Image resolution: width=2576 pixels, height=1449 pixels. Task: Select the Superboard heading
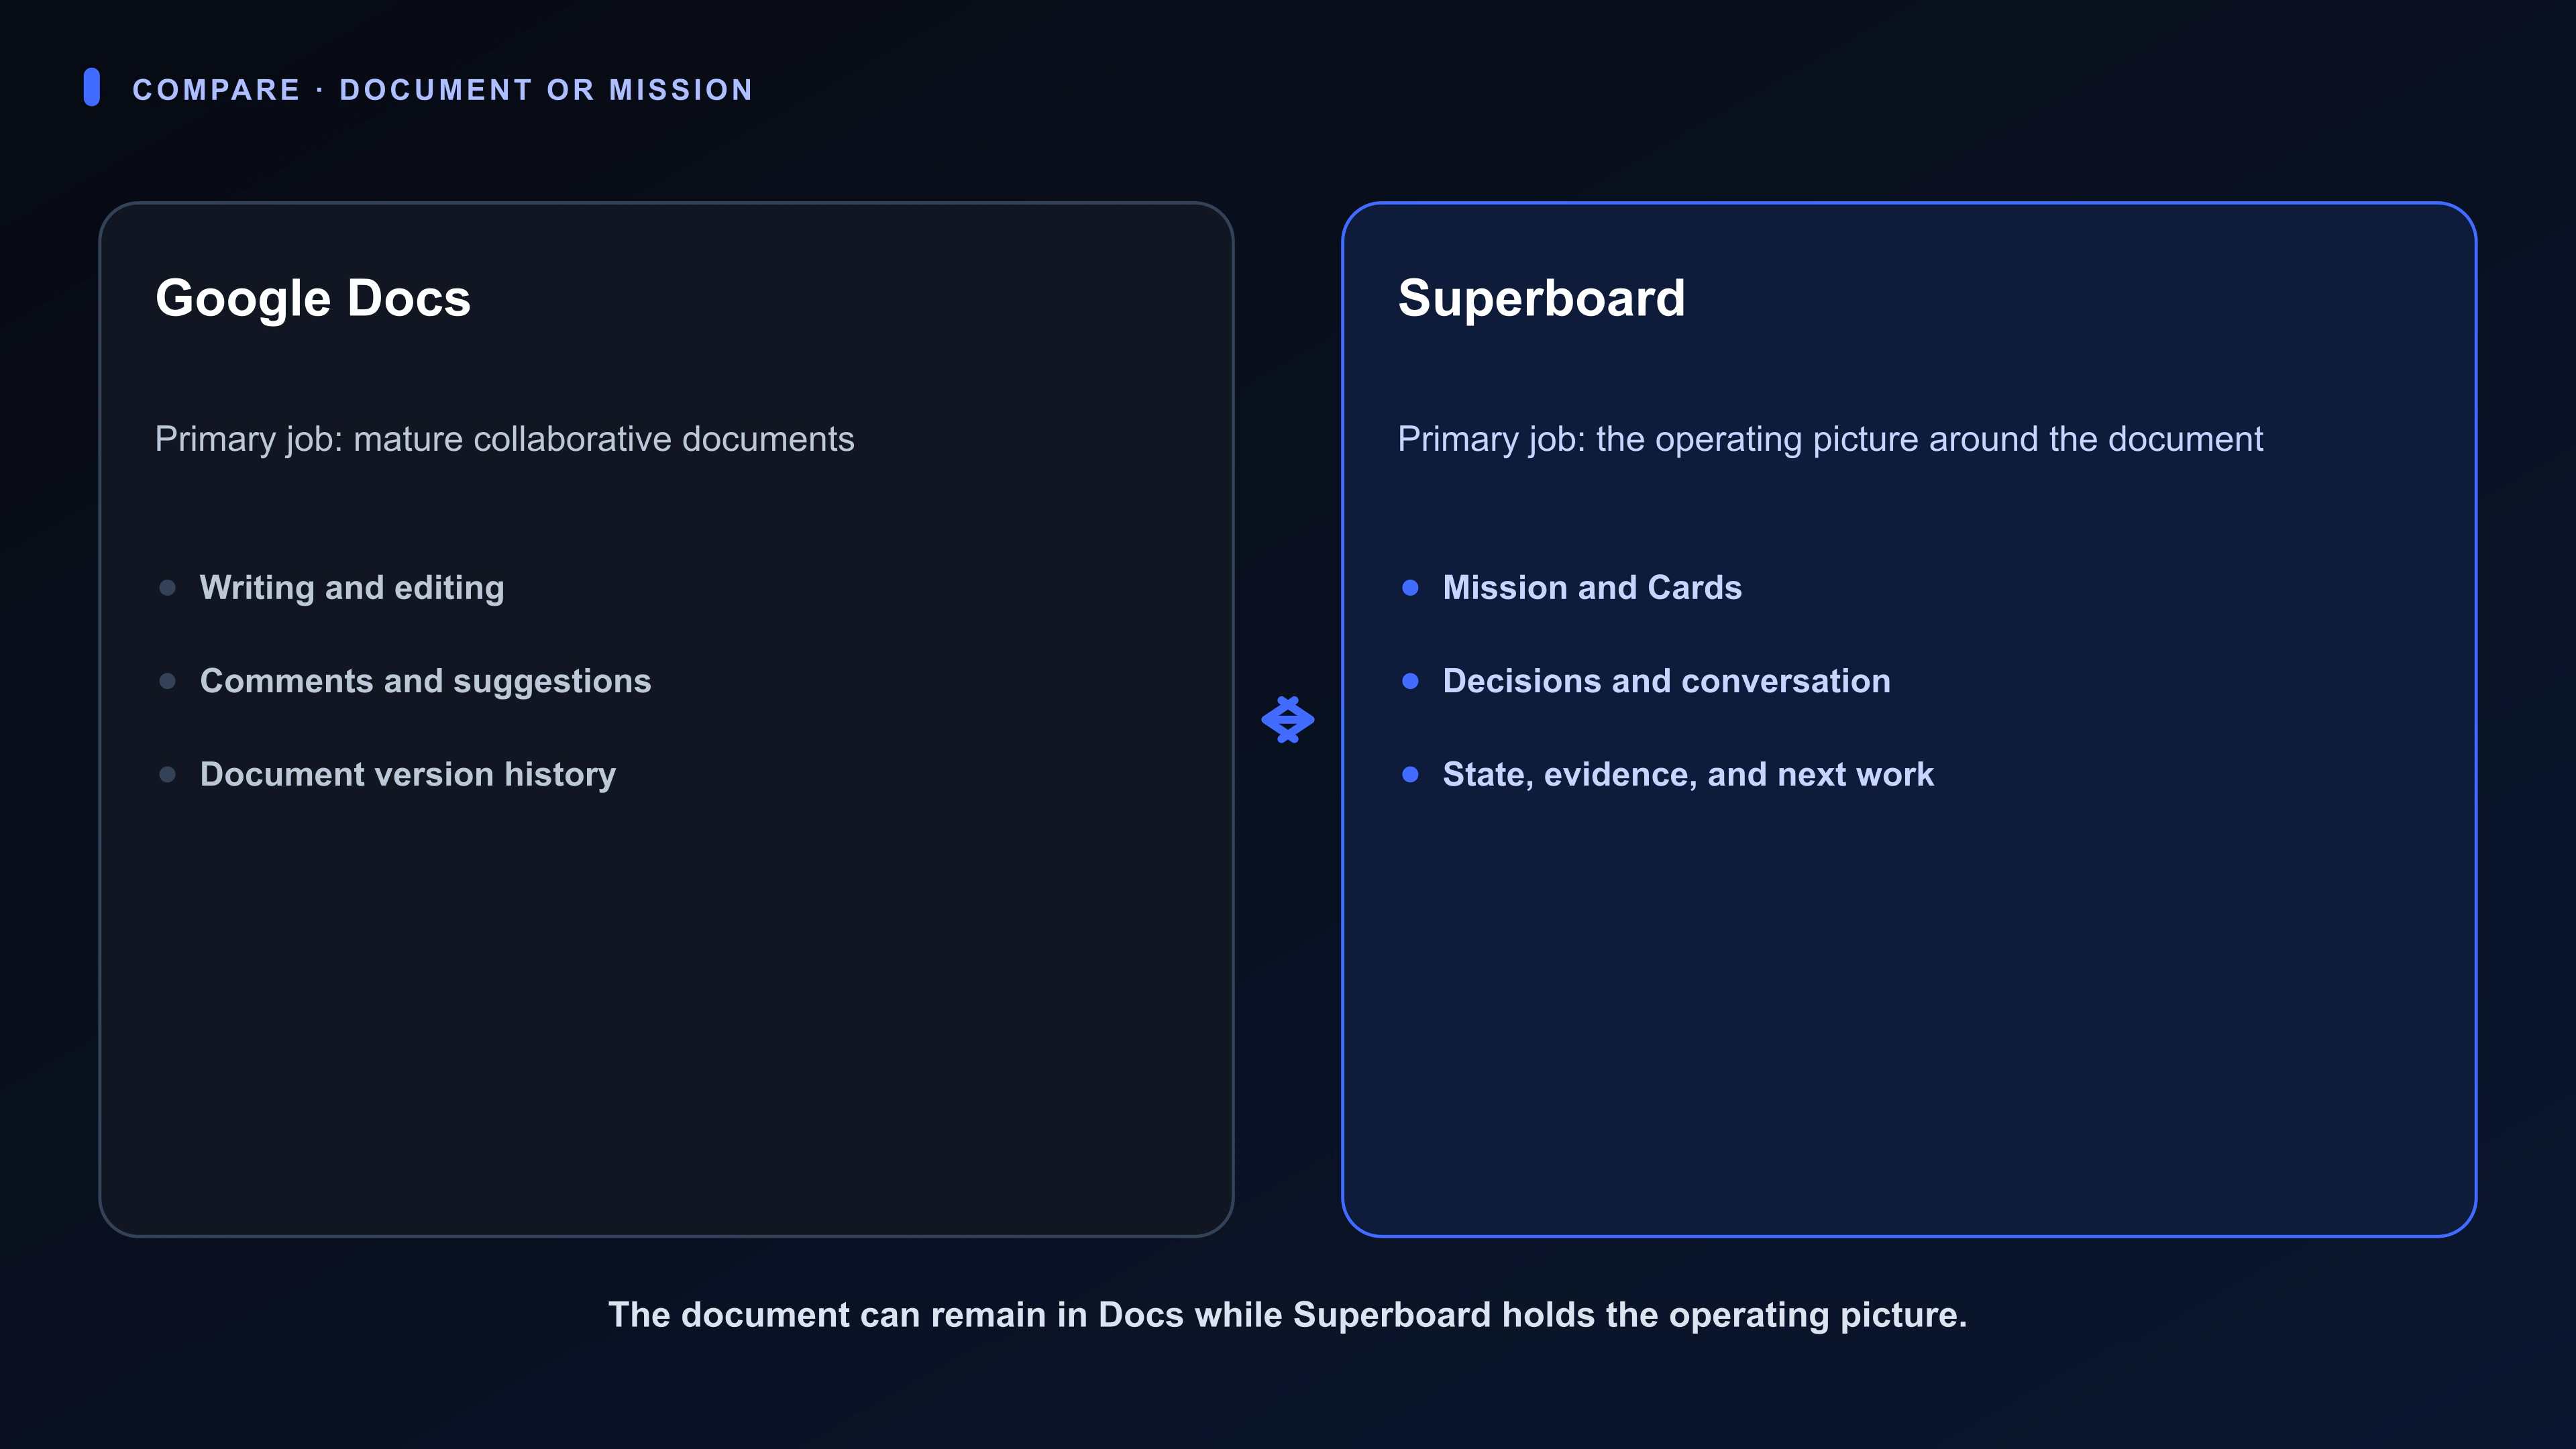click(1541, 299)
